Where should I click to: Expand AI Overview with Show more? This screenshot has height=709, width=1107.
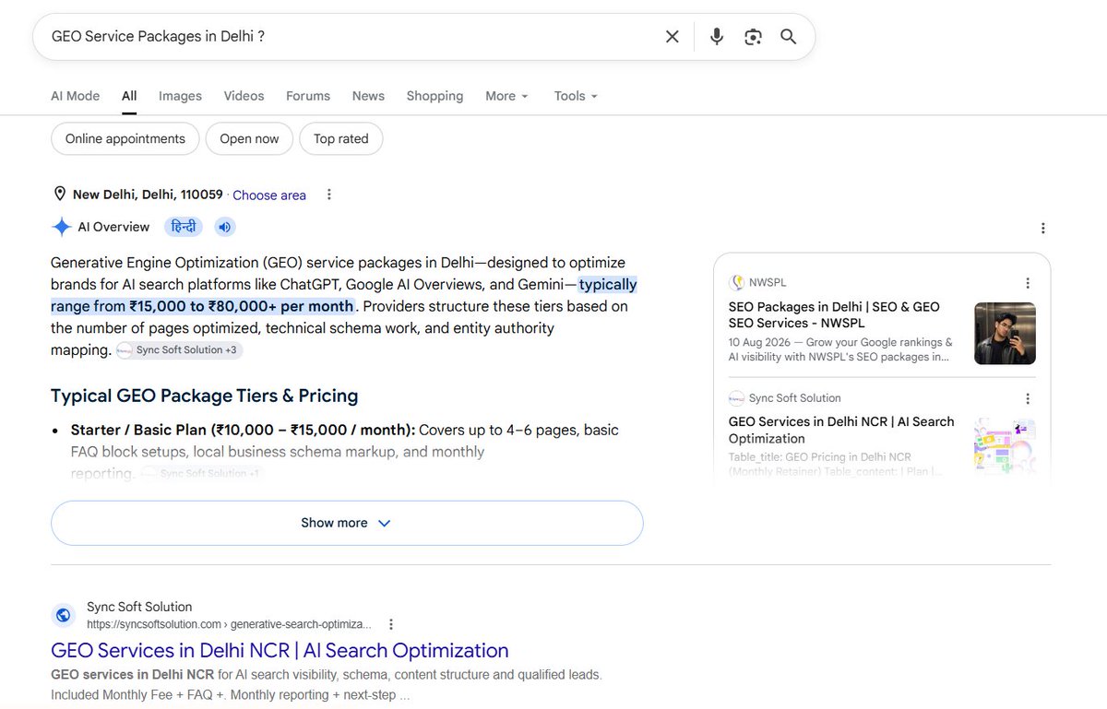pyautogui.click(x=347, y=523)
